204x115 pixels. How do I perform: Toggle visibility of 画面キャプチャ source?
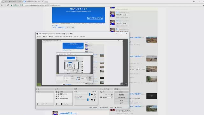(56, 94)
